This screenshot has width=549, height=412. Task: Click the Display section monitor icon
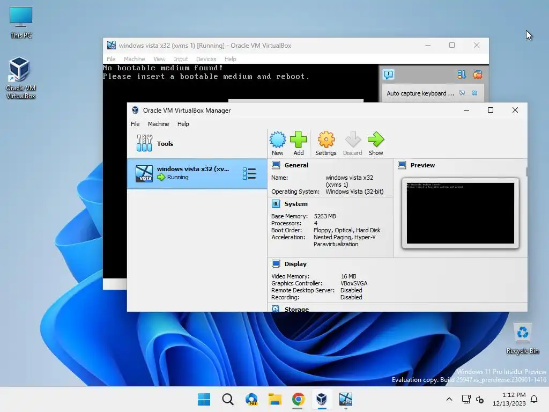pos(276,263)
